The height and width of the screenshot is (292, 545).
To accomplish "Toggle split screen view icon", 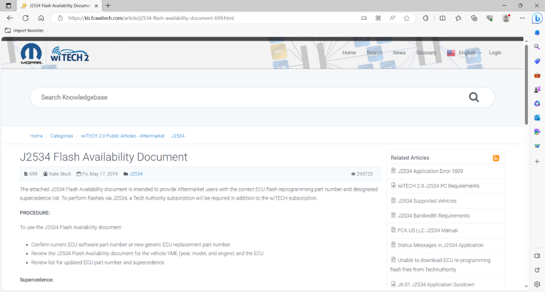I will coord(443,18).
